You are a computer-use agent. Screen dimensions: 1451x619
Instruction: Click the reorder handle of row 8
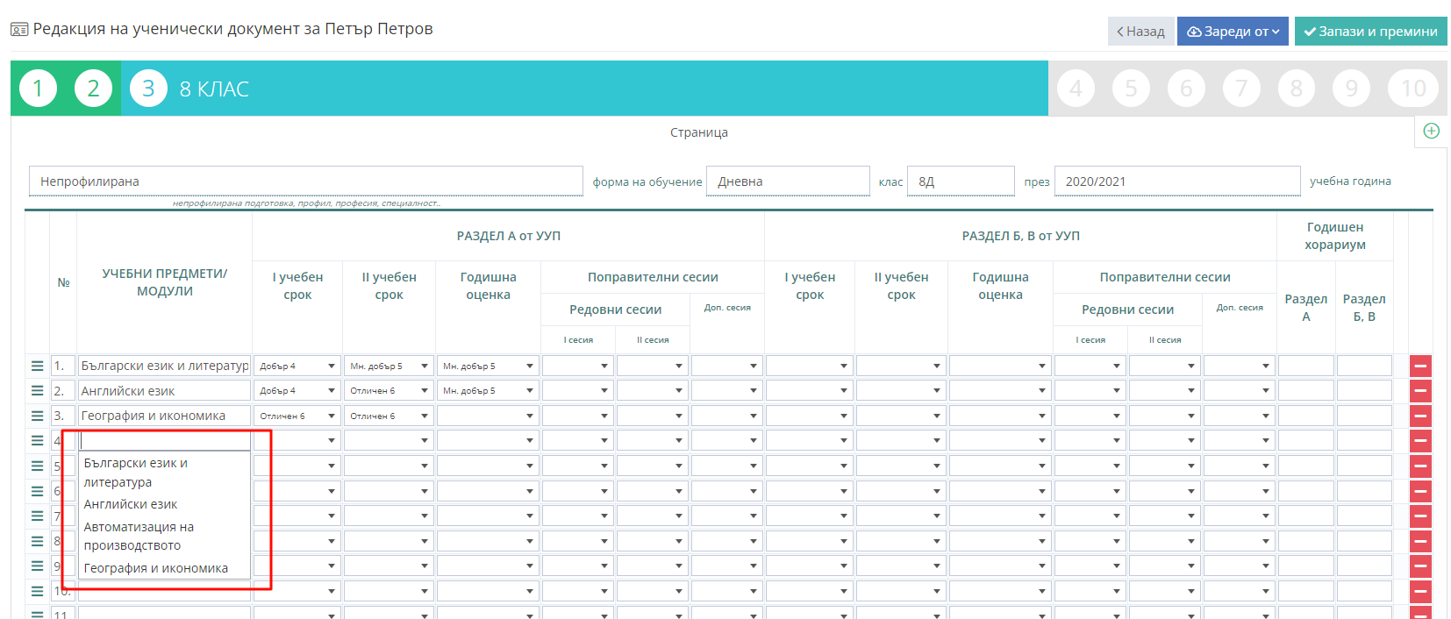point(37,541)
